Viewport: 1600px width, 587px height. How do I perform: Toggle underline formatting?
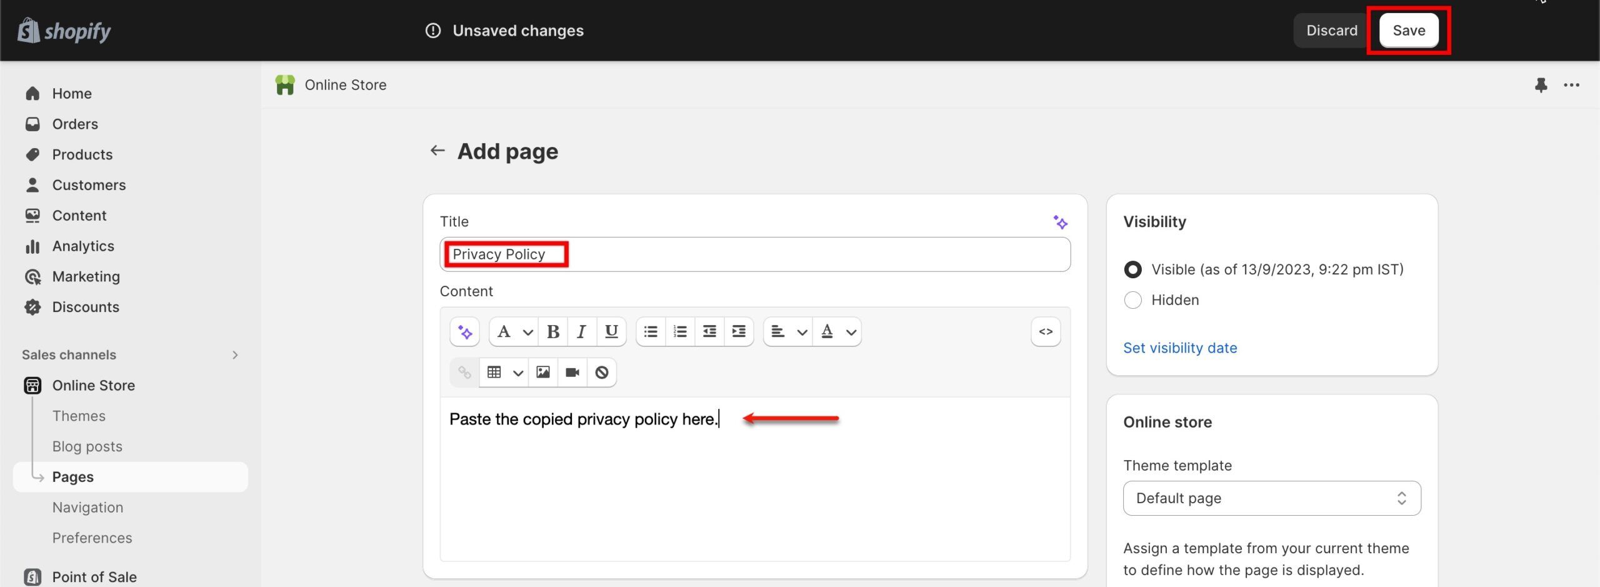coord(611,331)
